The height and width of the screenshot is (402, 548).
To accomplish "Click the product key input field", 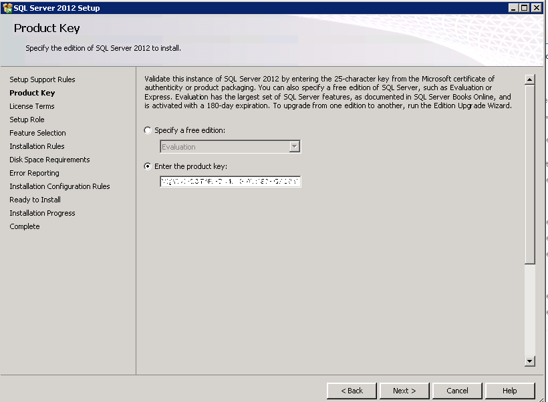I will [231, 182].
